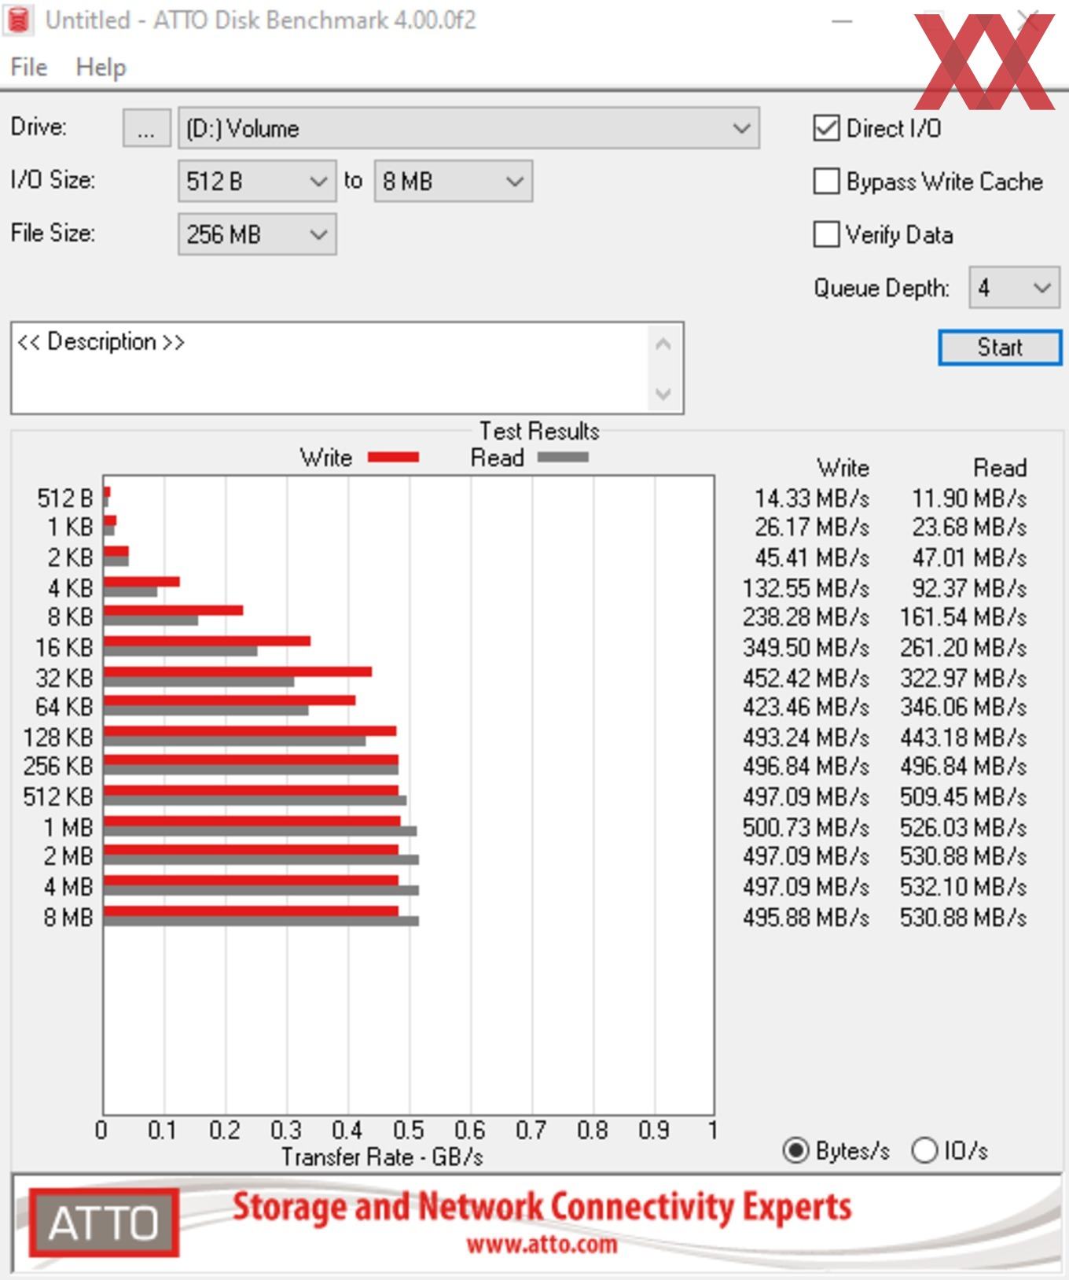Click into the Description text field
Image resolution: width=1069 pixels, height=1280 pixels.
330,368
